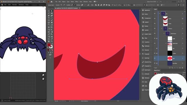
Task: Hide the black outline layer
Action: 155,53
